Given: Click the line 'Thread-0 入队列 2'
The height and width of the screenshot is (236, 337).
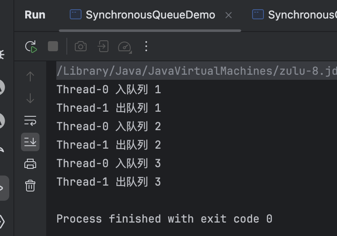Looking at the screenshot, I should pos(109,126).
